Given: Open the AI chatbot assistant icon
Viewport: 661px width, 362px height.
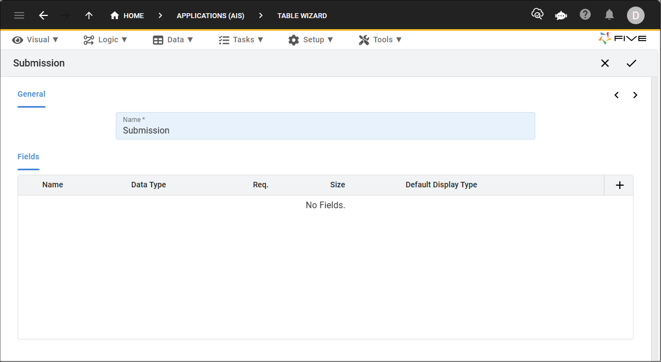Looking at the screenshot, I should [561, 15].
